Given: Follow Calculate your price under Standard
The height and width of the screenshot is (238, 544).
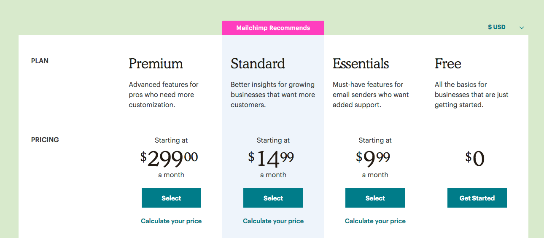Looking at the screenshot, I should (x=273, y=221).
